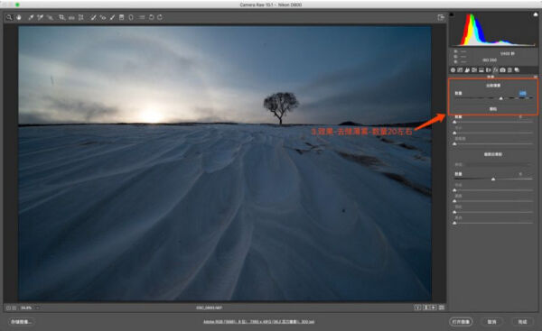Open the zoom level dropdown

click(x=37, y=308)
